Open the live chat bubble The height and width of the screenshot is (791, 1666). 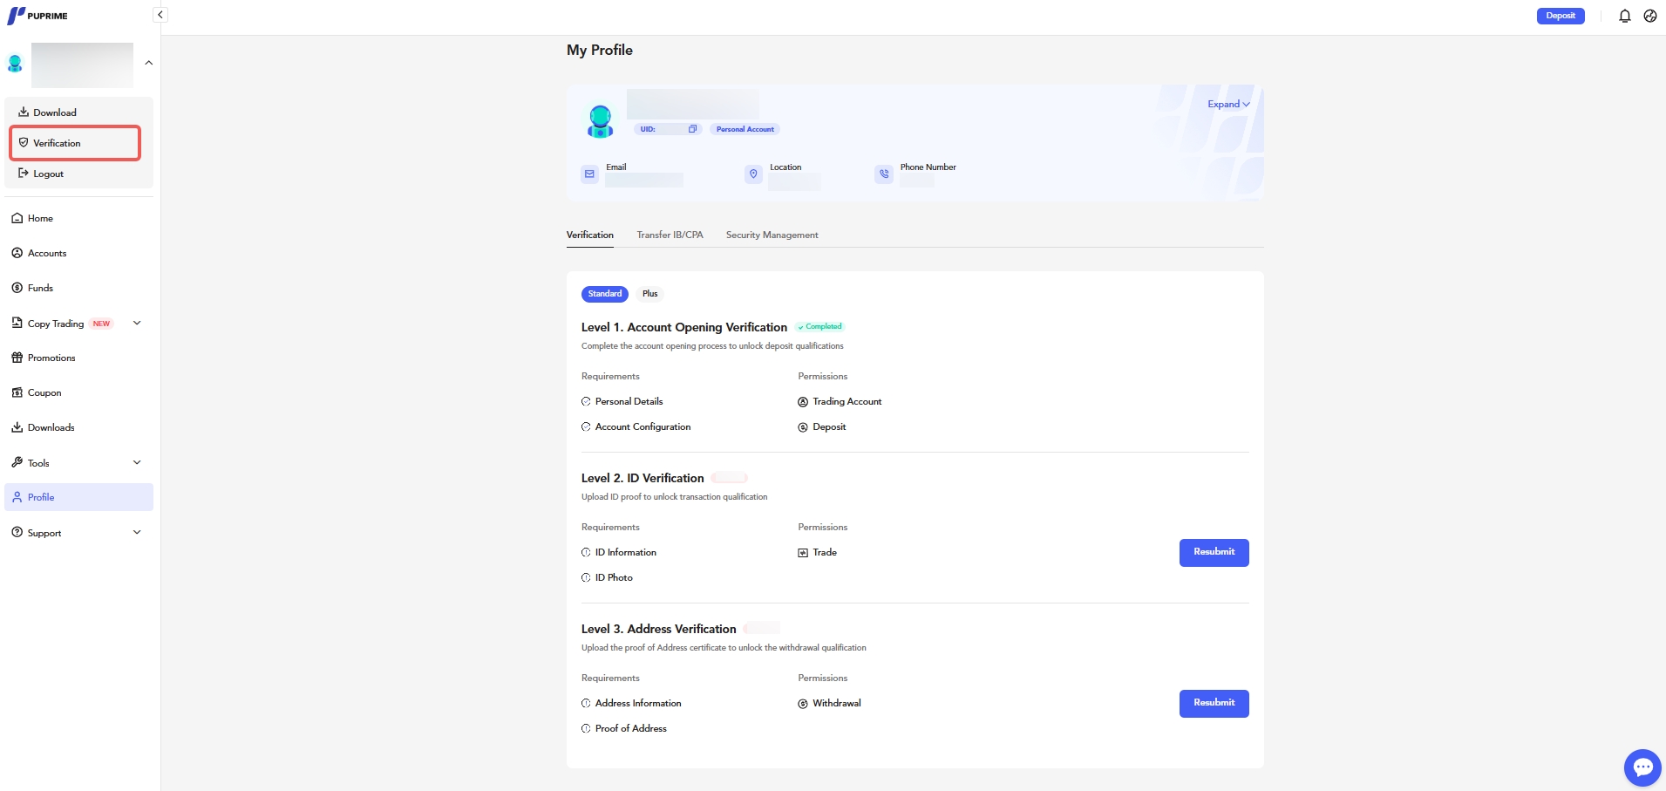[1642, 767]
